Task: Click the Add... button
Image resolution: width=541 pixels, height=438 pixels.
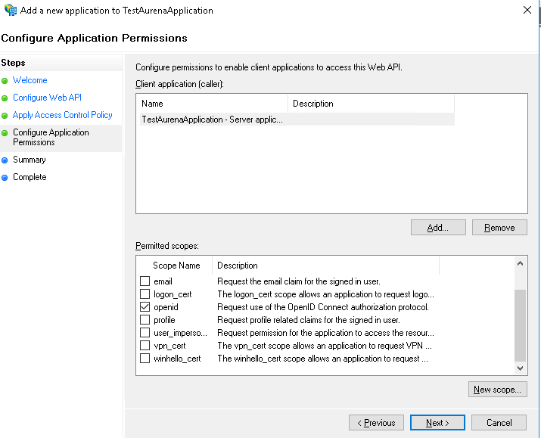Action: point(438,228)
